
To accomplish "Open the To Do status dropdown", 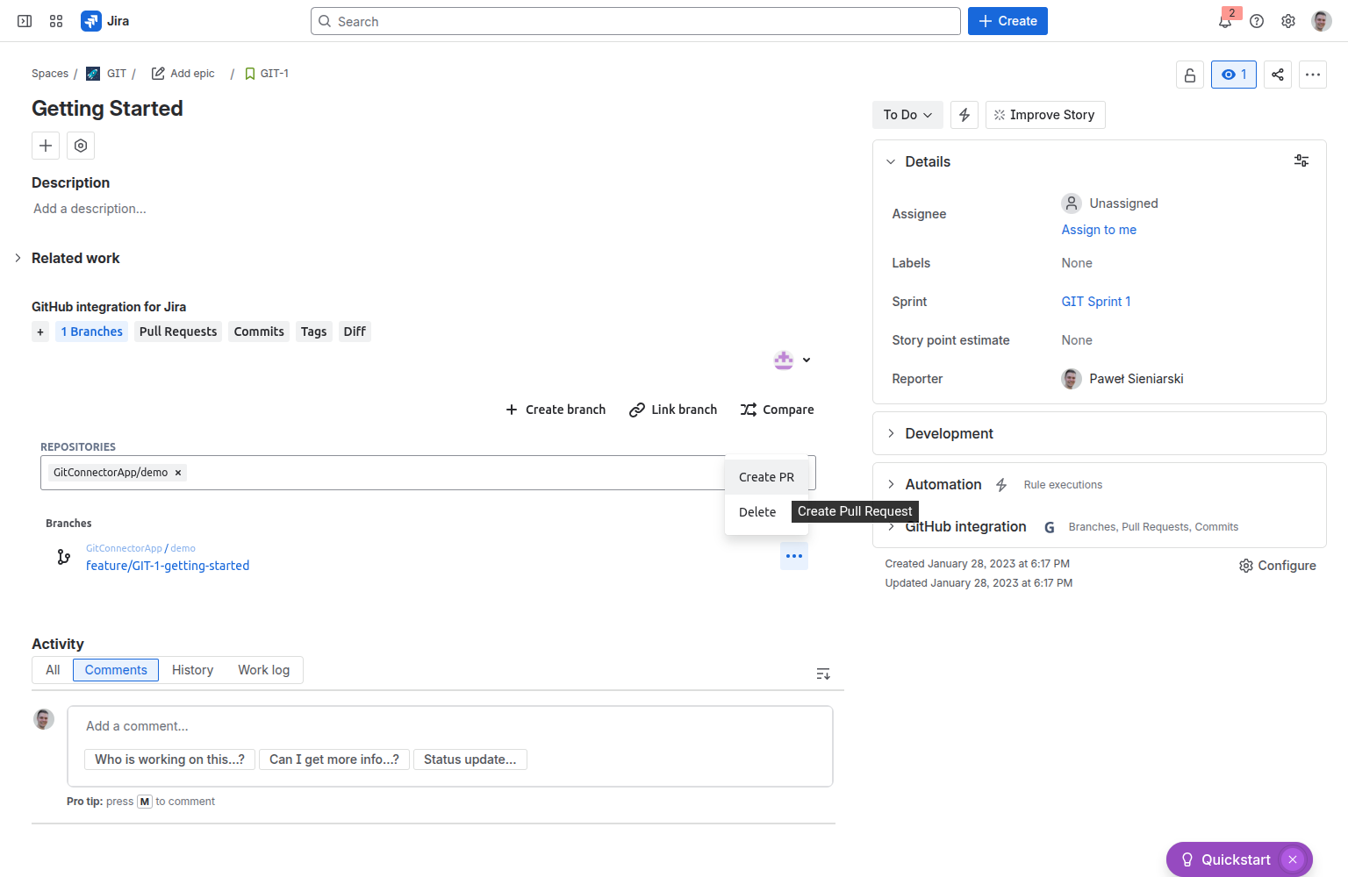I will [907, 115].
